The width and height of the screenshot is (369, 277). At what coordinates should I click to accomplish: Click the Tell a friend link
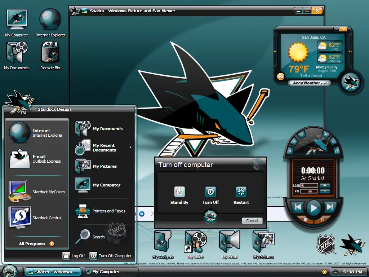(x=311, y=76)
